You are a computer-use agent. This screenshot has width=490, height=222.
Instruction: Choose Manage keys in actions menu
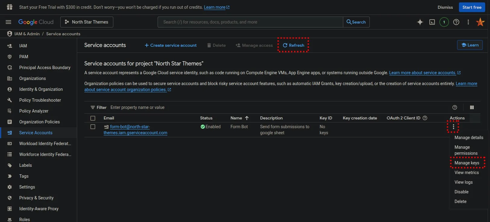pyautogui.click(x=467, y=163)
